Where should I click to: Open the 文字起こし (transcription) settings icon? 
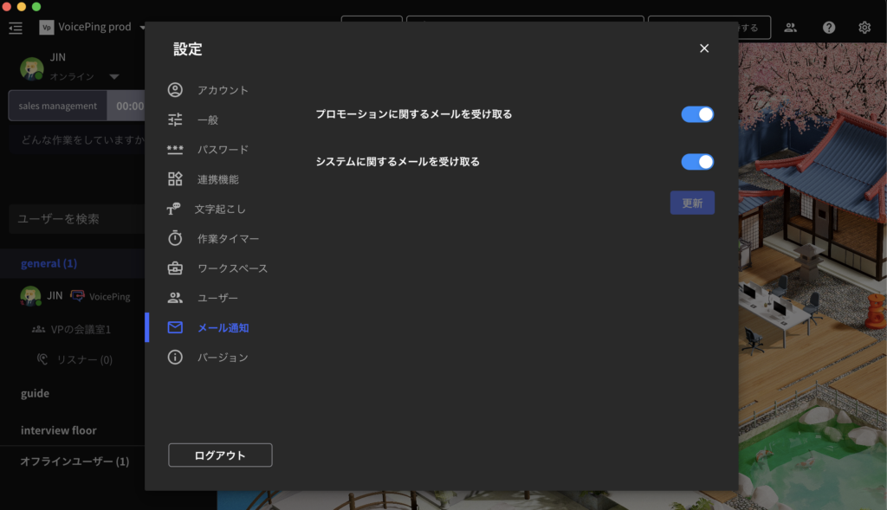click(x=176, y=207)
